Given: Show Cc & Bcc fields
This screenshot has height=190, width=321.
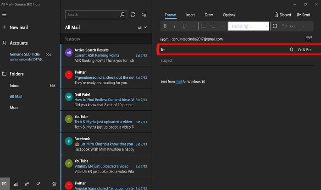Looking at the screenshot, I should (304, 50).
